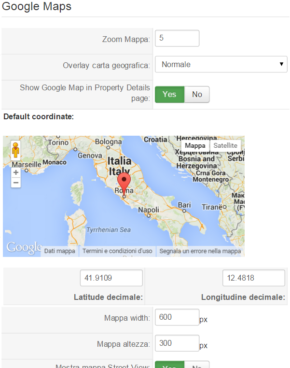Image resolution: width=290 pixels, height=368 pixels.
Task: Set Show Google Map in Details to No
Action: (197, 94)
